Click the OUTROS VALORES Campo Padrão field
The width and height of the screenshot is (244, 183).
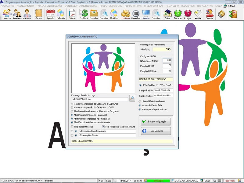coord(163,95)
